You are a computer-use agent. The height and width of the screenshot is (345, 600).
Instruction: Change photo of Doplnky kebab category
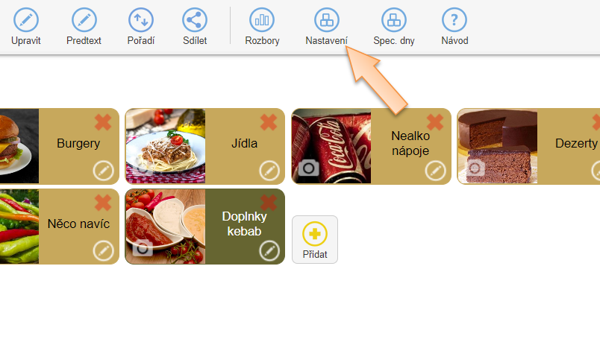click(143, 249)
